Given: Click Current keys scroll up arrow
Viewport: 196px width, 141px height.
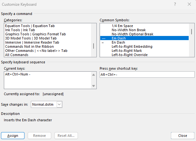Looking at the screenshot, I should 94,75.
